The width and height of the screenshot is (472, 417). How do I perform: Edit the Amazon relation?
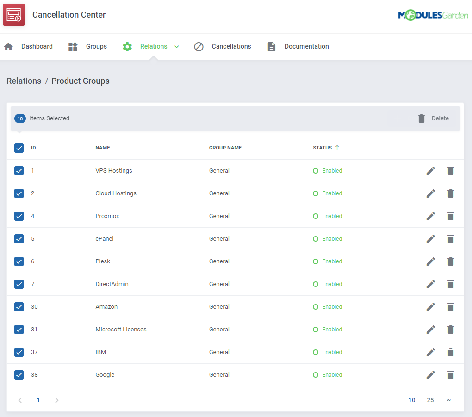(x=431, y=307)
